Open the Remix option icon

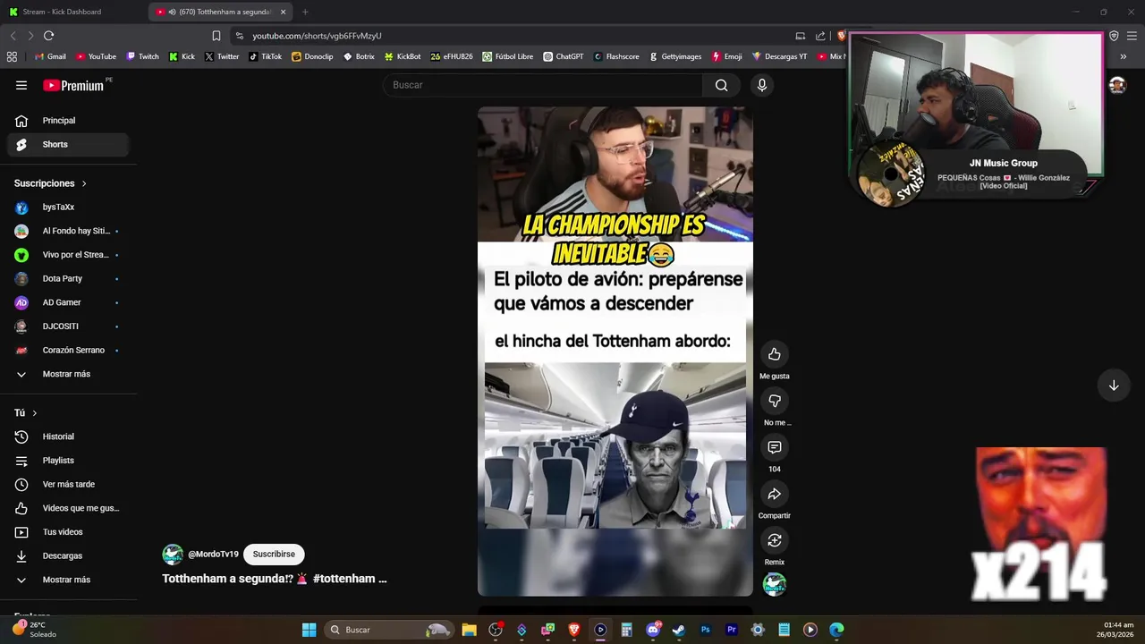point(775,540)
